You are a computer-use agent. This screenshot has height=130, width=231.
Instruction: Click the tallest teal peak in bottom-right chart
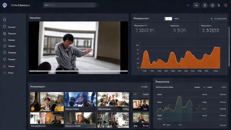pos(179,97)
